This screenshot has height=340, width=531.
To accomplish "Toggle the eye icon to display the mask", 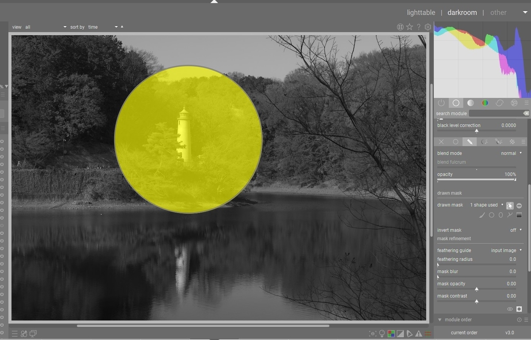I will pyautogui.click(x=509, y=309).
